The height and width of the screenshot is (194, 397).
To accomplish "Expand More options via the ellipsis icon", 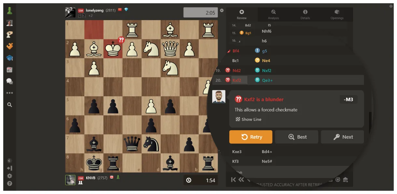I will pyautogui.click(x=9, y=93).
